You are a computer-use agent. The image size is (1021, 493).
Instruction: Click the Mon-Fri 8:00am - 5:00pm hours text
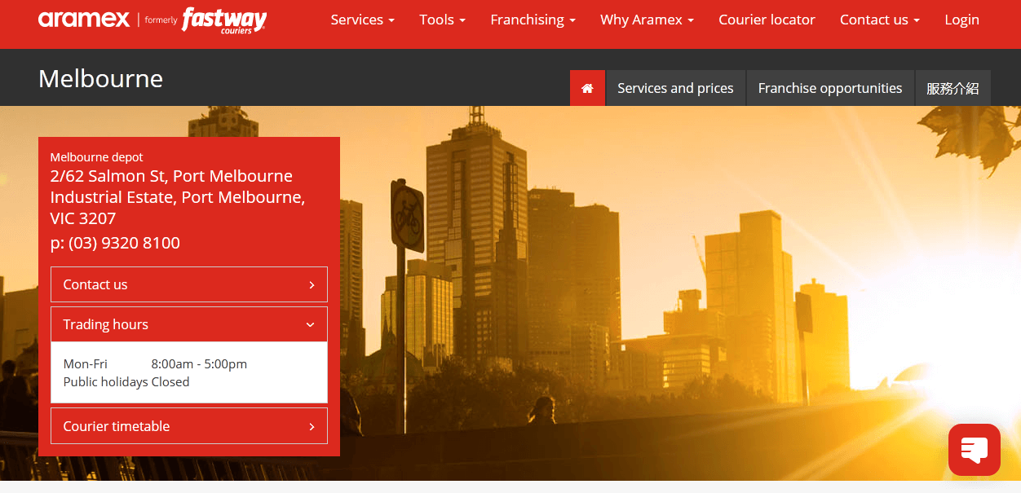[x=155, y=364]
